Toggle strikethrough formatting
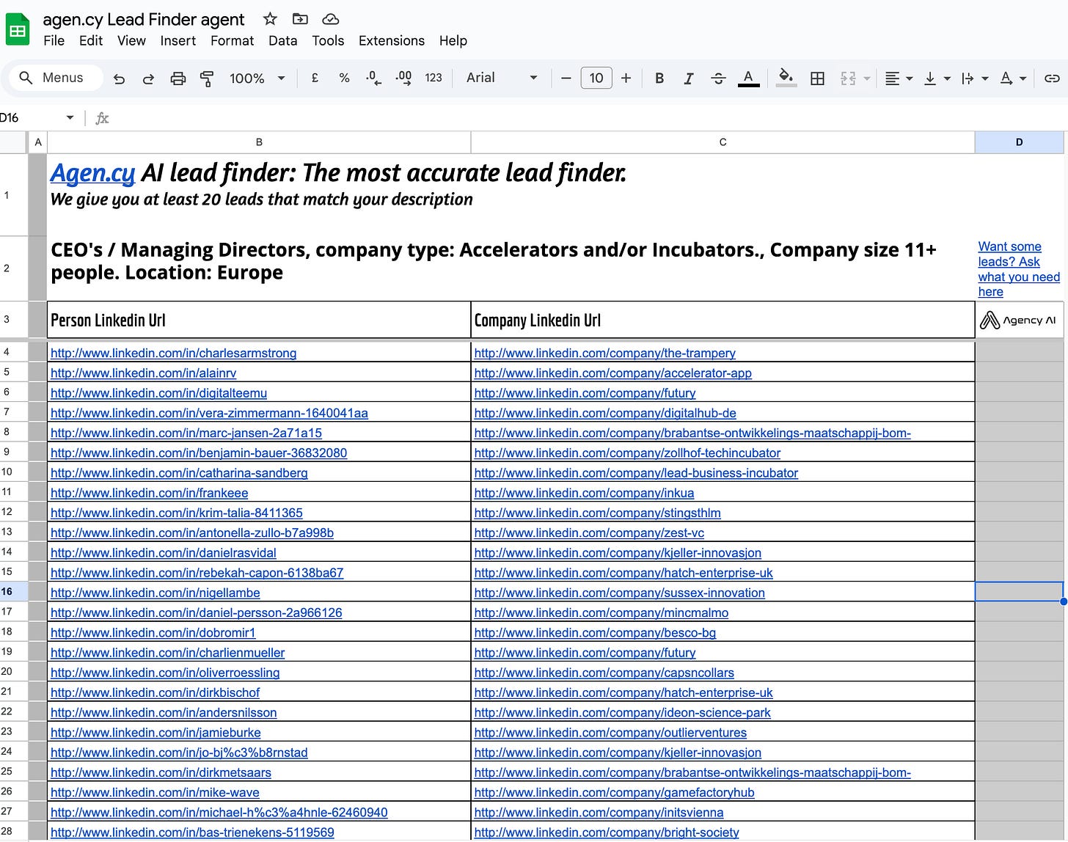 pyautogui.click(x=718, y=78)
